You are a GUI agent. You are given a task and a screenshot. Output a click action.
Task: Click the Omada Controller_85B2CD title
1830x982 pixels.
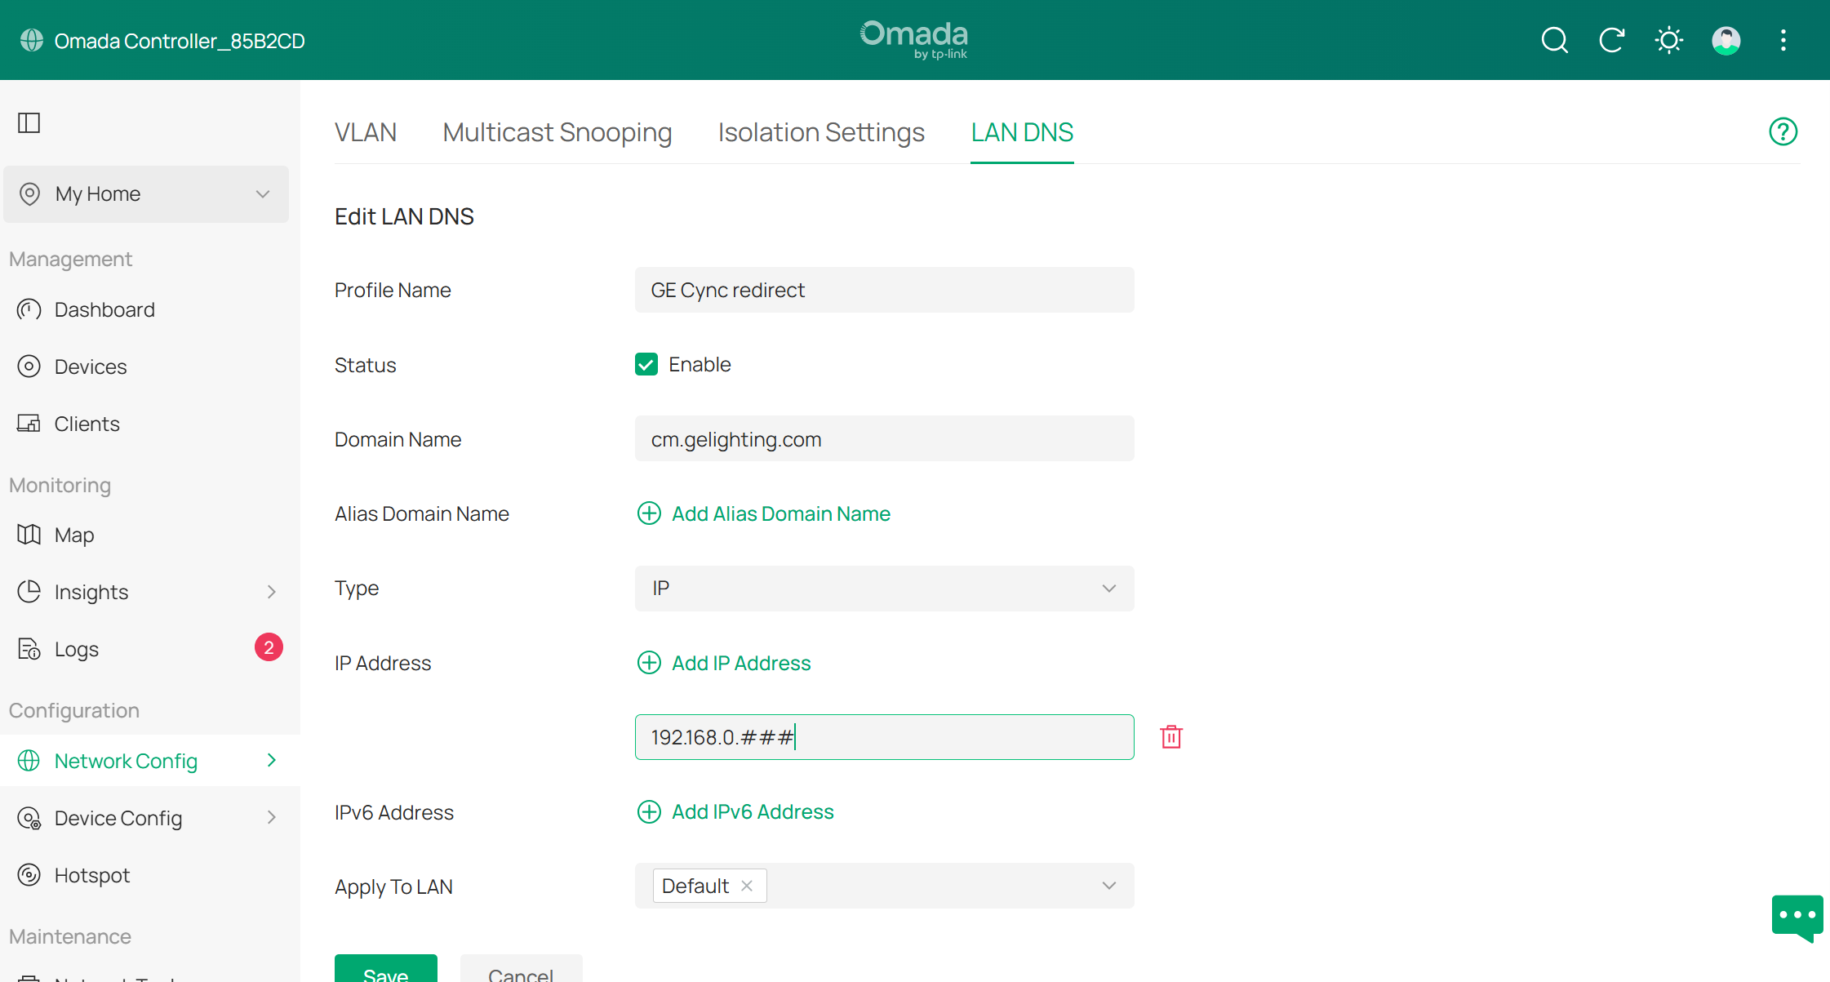180,41
